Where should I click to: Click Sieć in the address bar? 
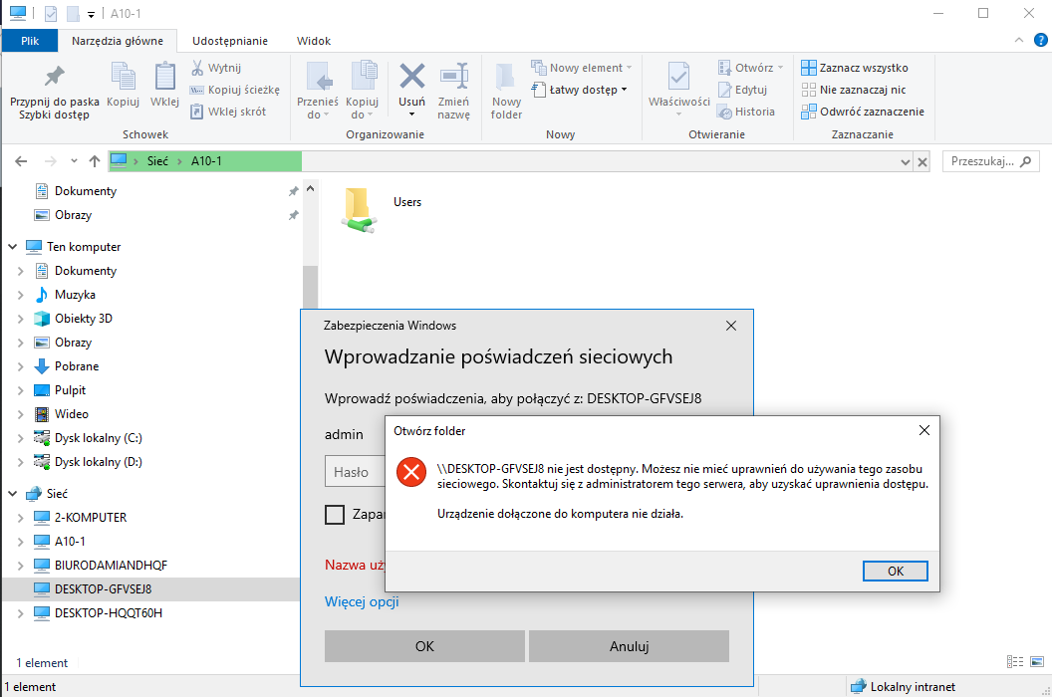[157, 161]
